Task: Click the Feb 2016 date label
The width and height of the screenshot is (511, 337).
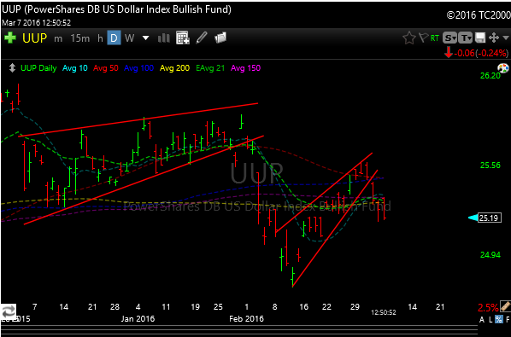Action: (x=246, y=318)
